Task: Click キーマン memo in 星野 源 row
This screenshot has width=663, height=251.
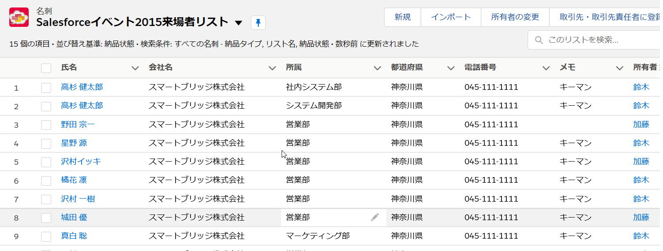Action: pyautogui.click(x=576, y=143)
